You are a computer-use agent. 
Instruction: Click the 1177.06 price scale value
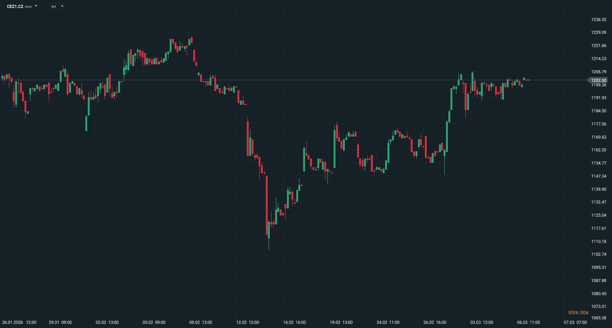pyautogui.click(x=599, y=124)
